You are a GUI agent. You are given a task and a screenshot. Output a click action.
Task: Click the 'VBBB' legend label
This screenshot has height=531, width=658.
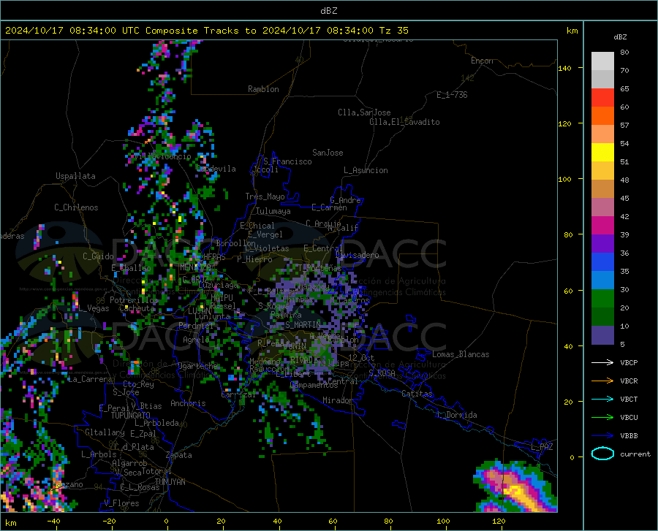pos(629,436)
